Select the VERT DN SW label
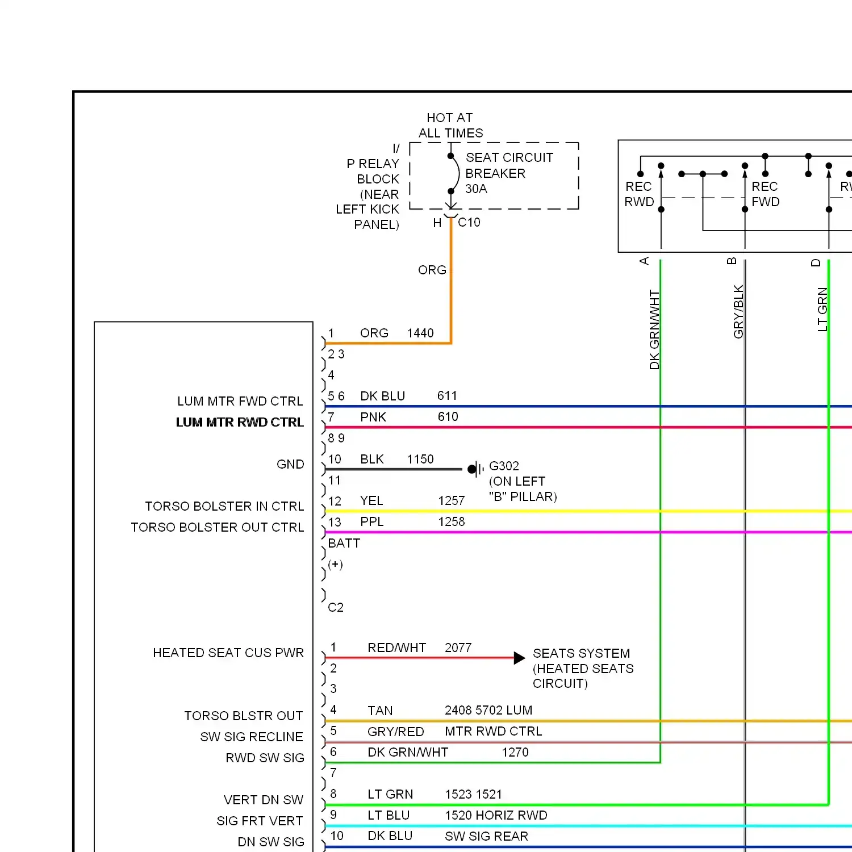 (x=264, y=800)
